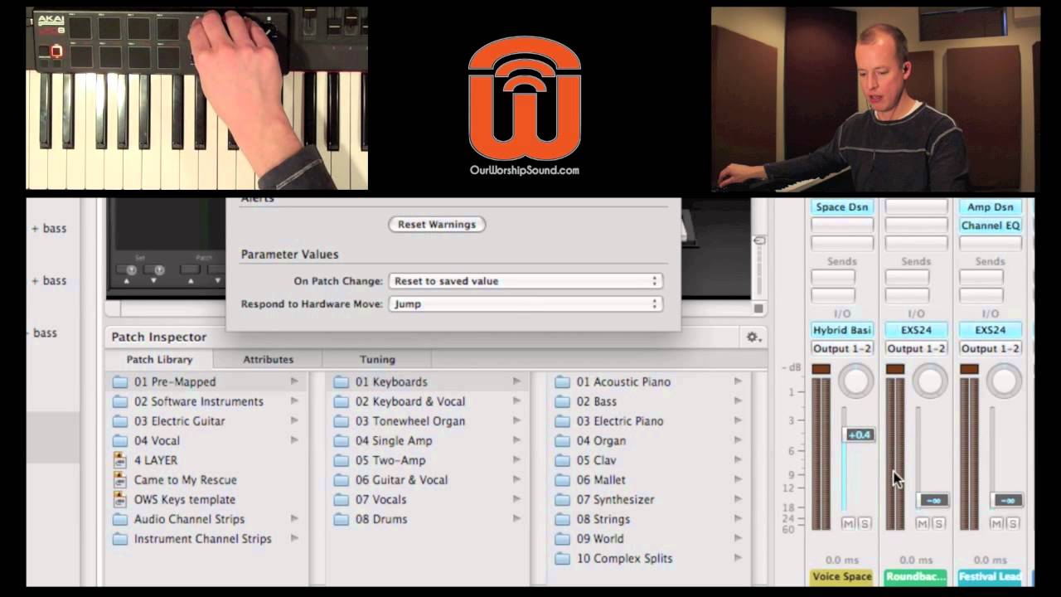Select the Voice Space channel strip name
This screenshot has width=1061, height=597.
click(841, 576)
